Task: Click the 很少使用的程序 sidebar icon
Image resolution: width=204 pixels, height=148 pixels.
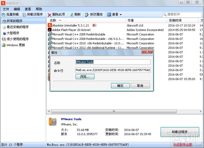Action: click(4, 39)
